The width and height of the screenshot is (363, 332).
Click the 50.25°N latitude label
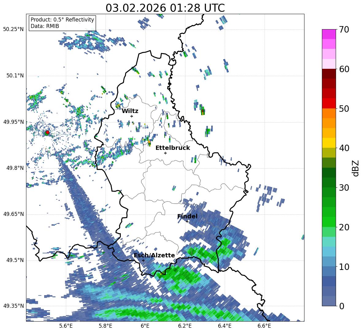13,29
